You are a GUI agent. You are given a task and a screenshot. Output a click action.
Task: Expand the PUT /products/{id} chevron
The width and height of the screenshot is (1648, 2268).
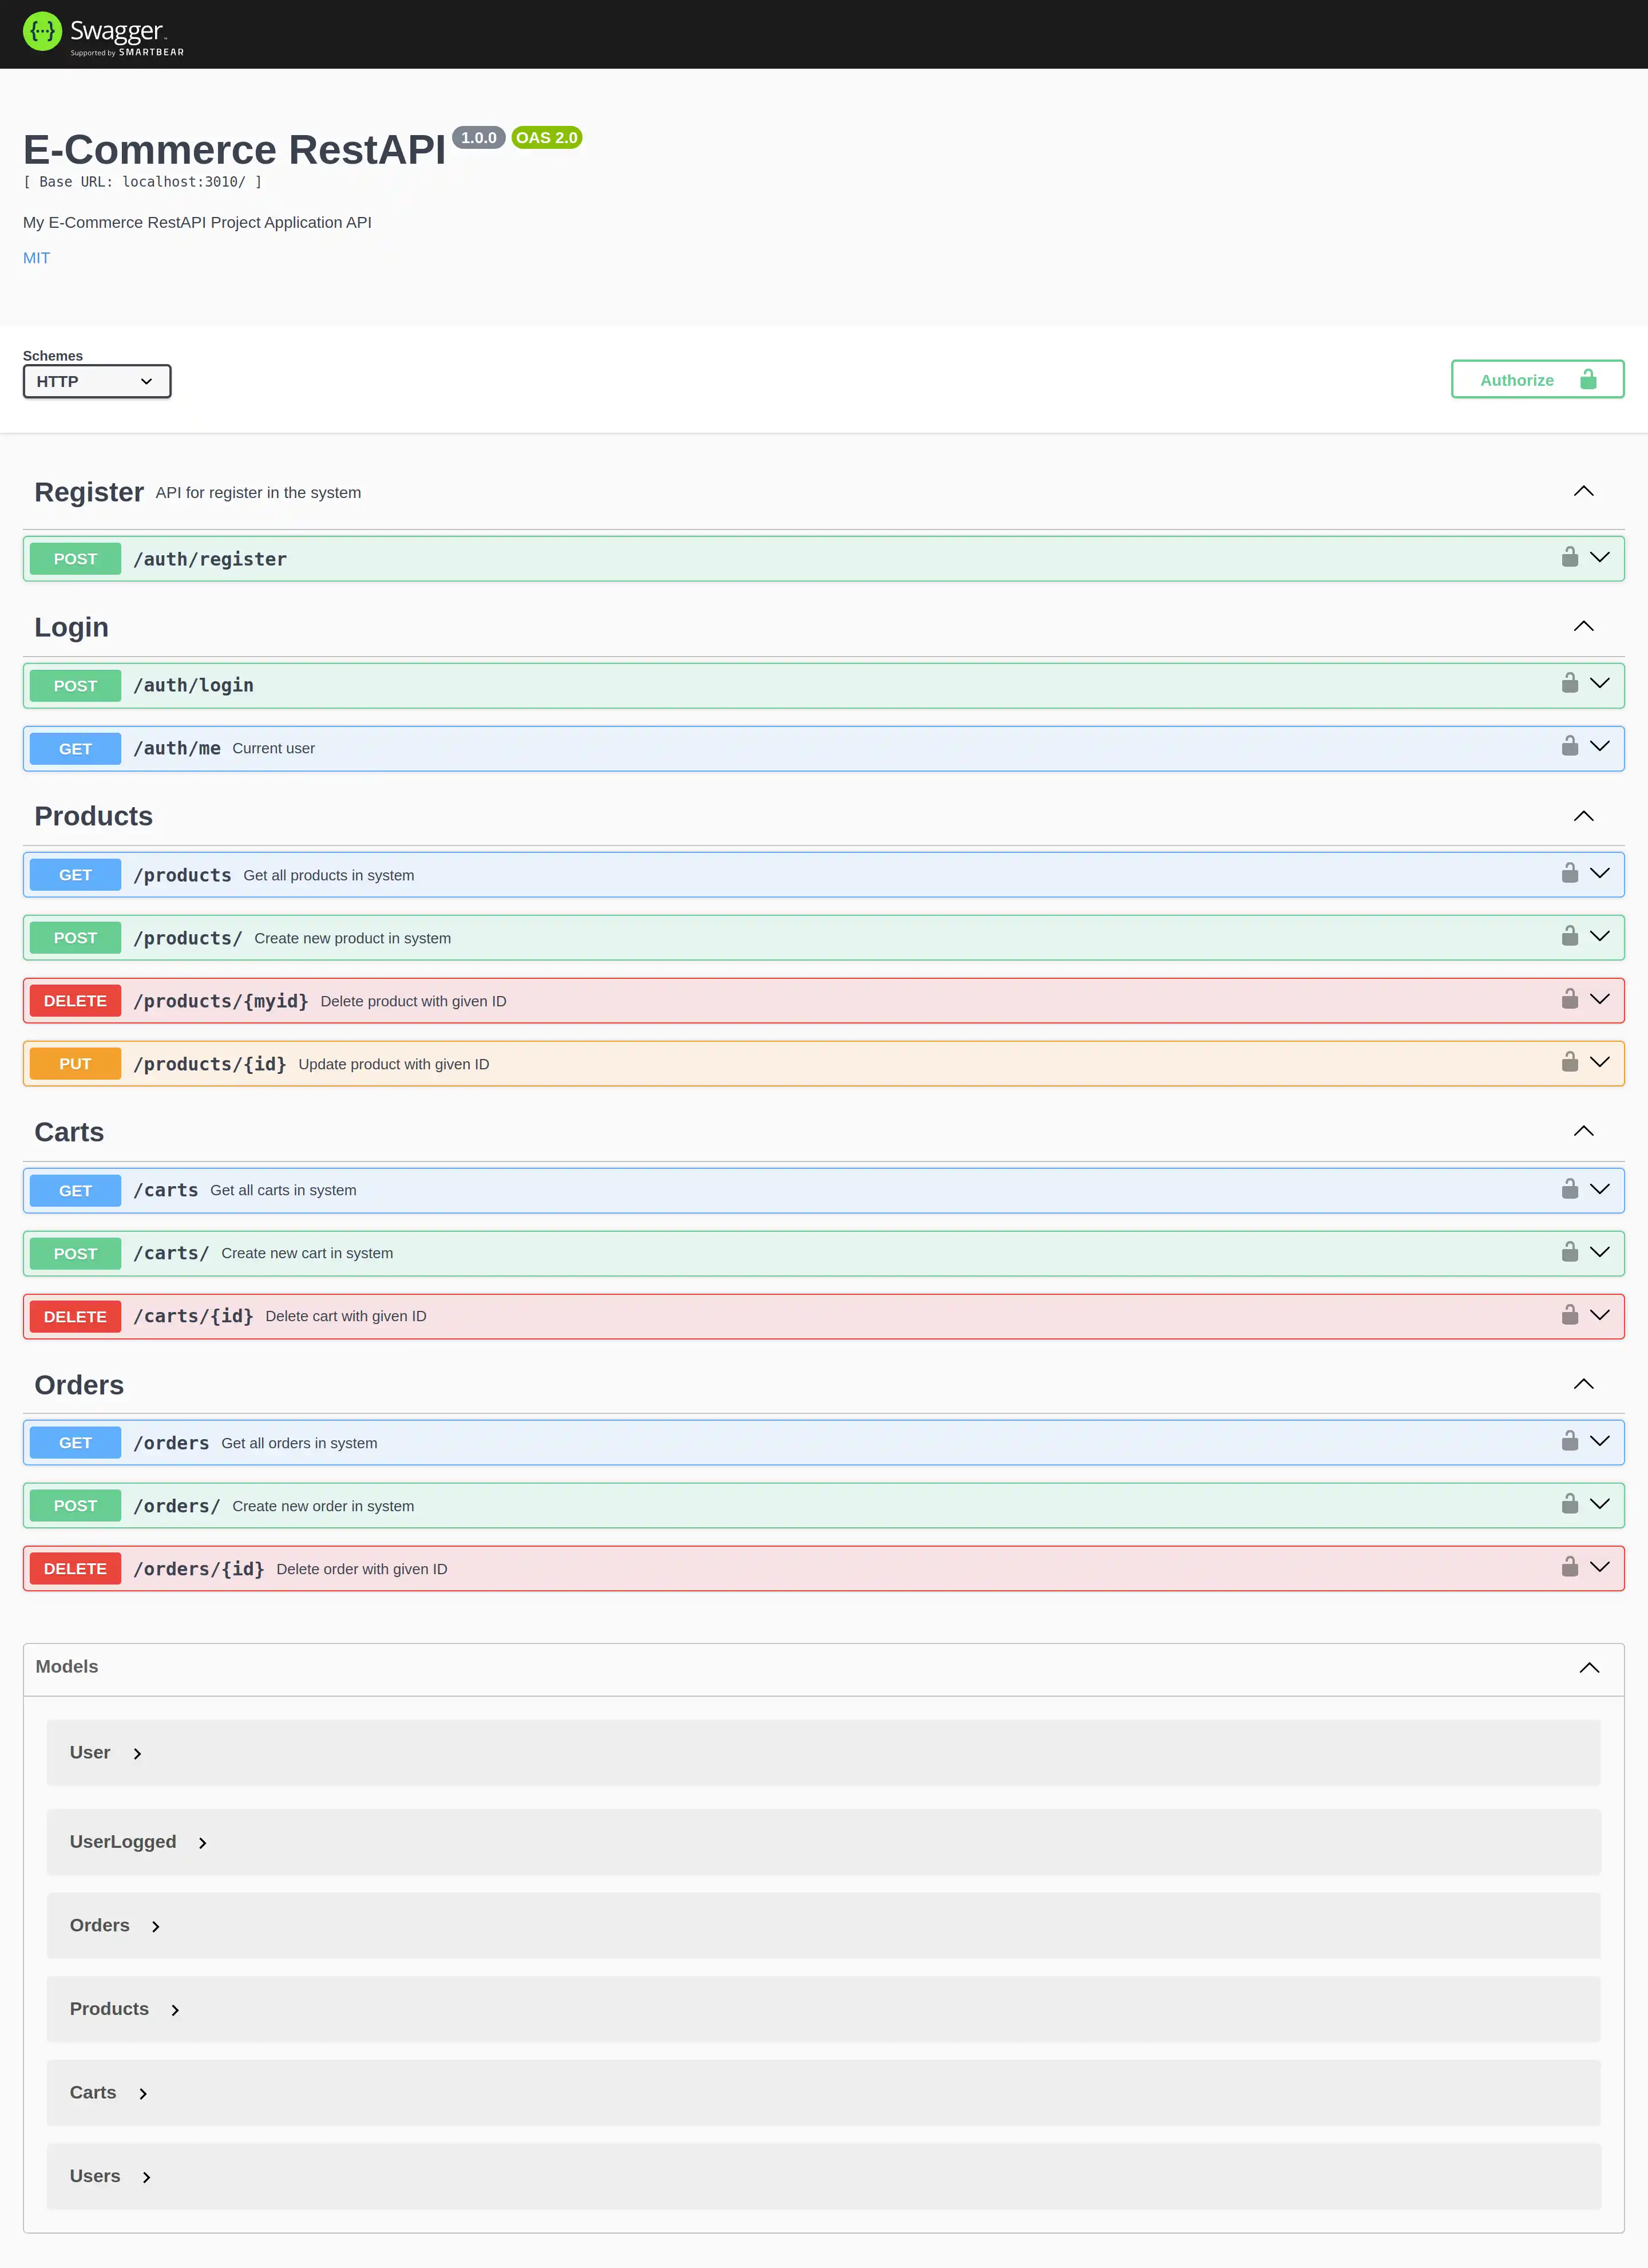pyautogui.click(x=1600, y=1062)
